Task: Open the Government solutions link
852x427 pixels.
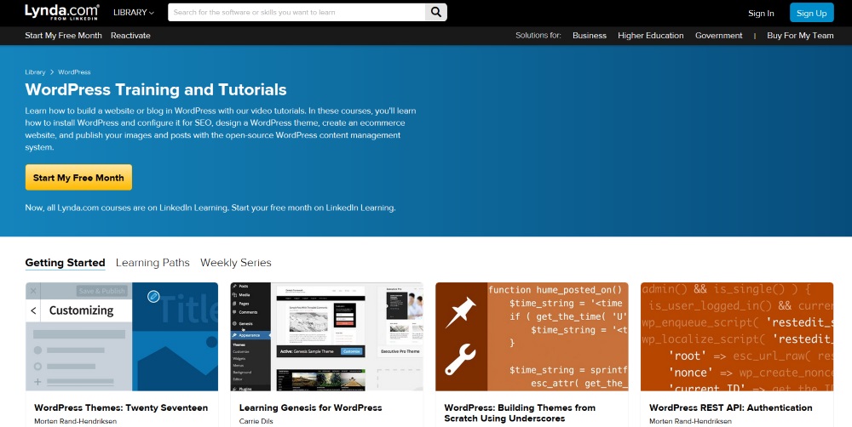Action: coord(718,35)
